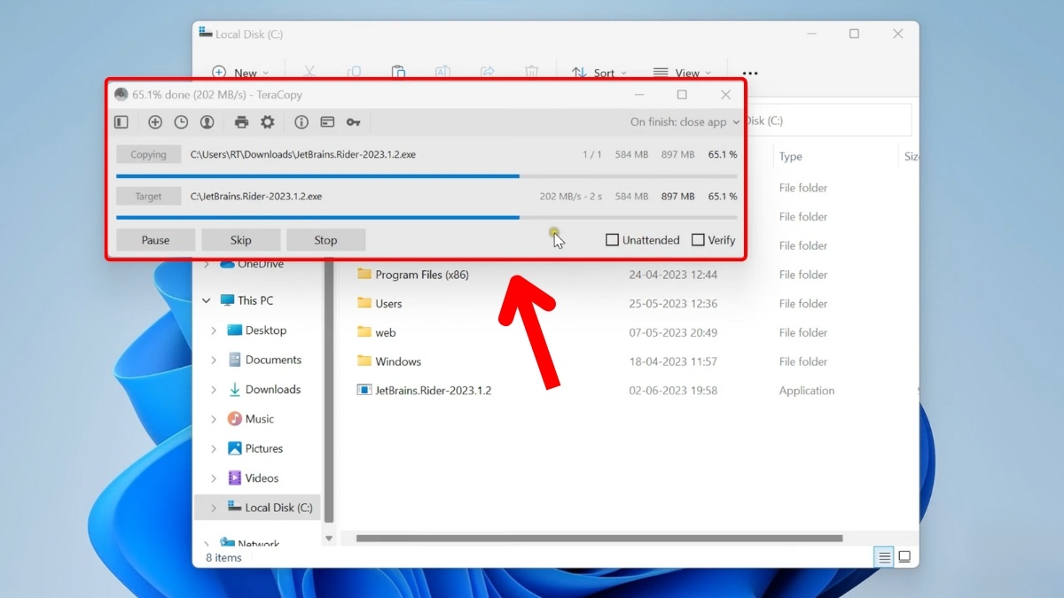Click the TeraCopy app icon in title bar
Image resolution: width=1064 pixels, height=598 pixels.
pyautogui.click(x=121, y=95)
